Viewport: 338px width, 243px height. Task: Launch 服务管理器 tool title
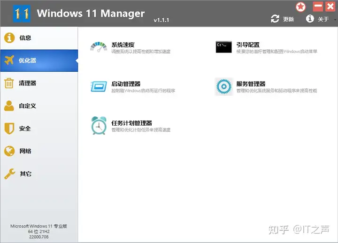click(251, 84)
